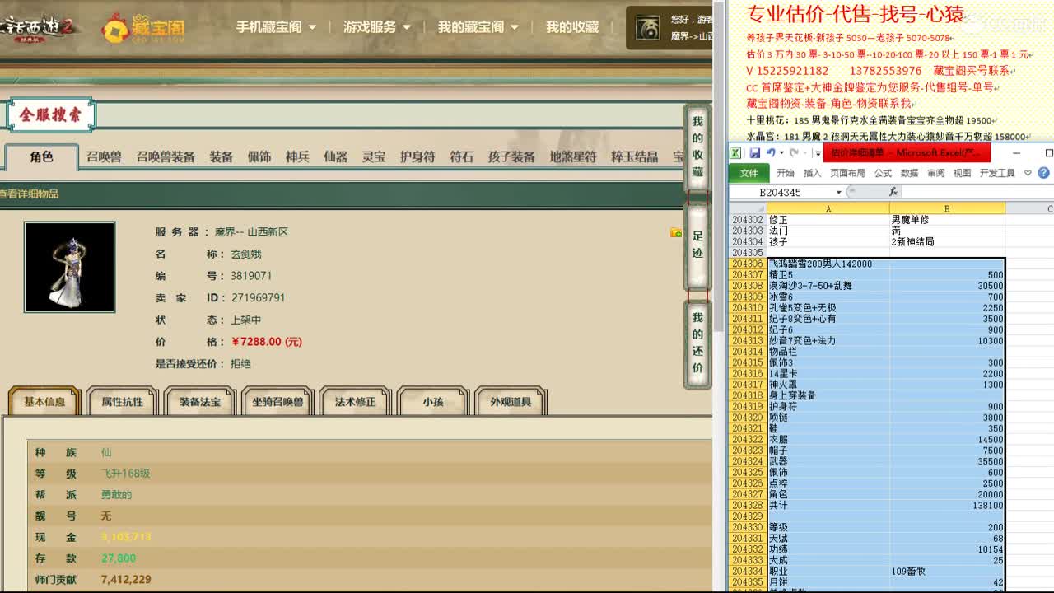Viewport: 1054px width, 593px height.
Task: Minimize the ribbon using the heart-shaped arrow
Action: tap(1028, 173)
